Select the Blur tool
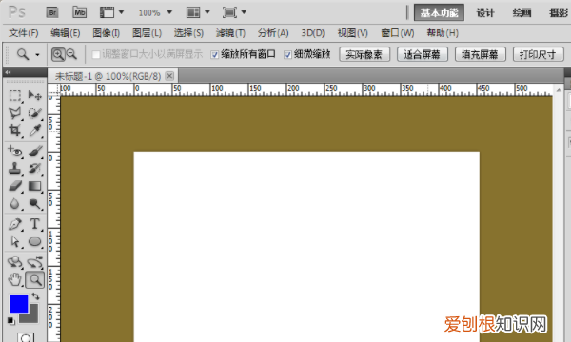This screenshot has width=571, height=342. tap(15, 204)
